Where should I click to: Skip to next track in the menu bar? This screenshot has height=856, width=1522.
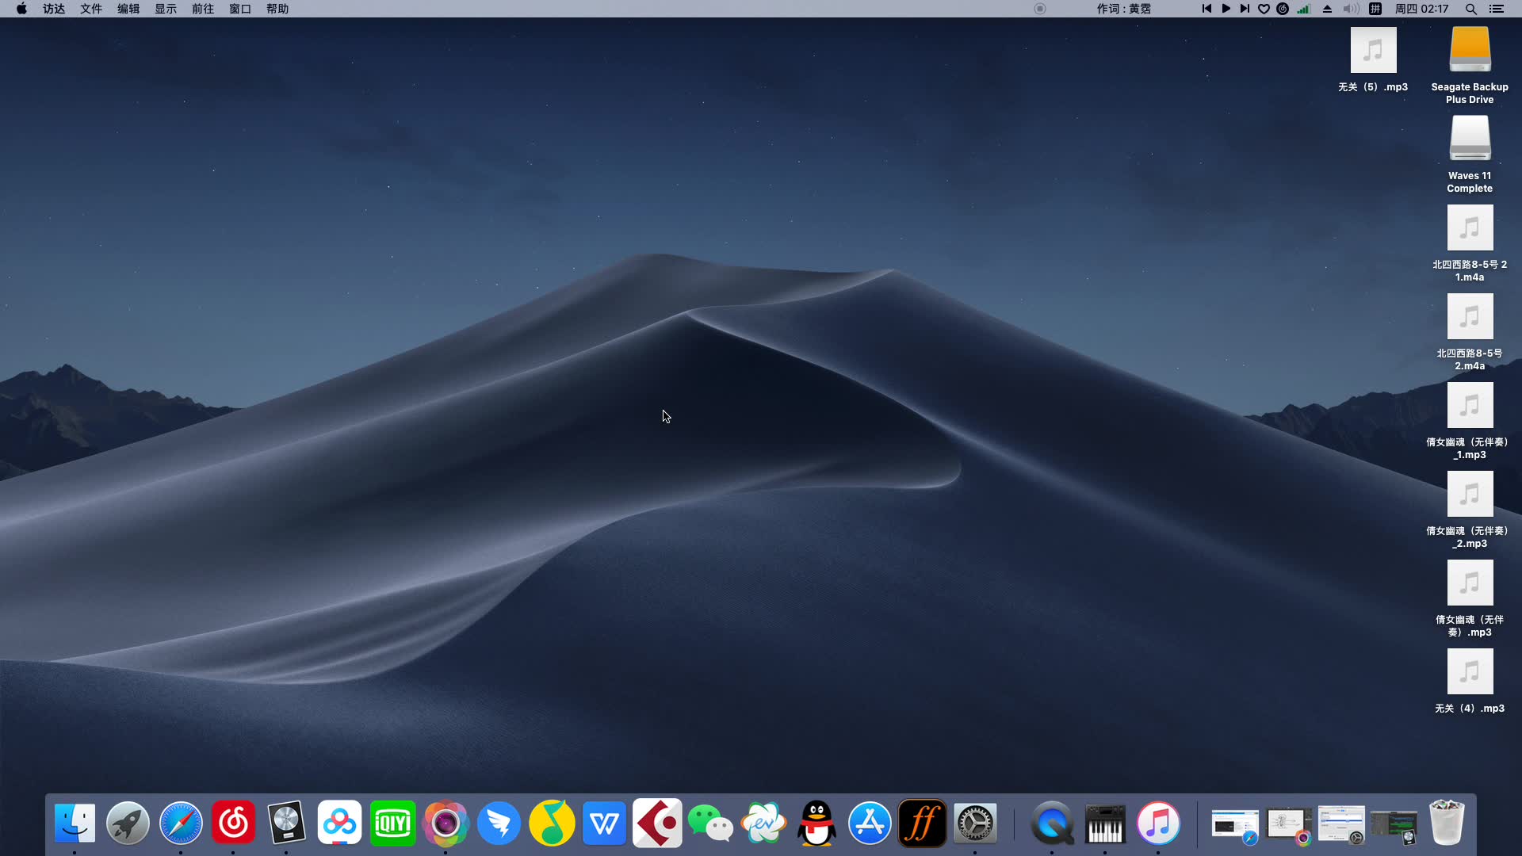tap(1245, 9)
